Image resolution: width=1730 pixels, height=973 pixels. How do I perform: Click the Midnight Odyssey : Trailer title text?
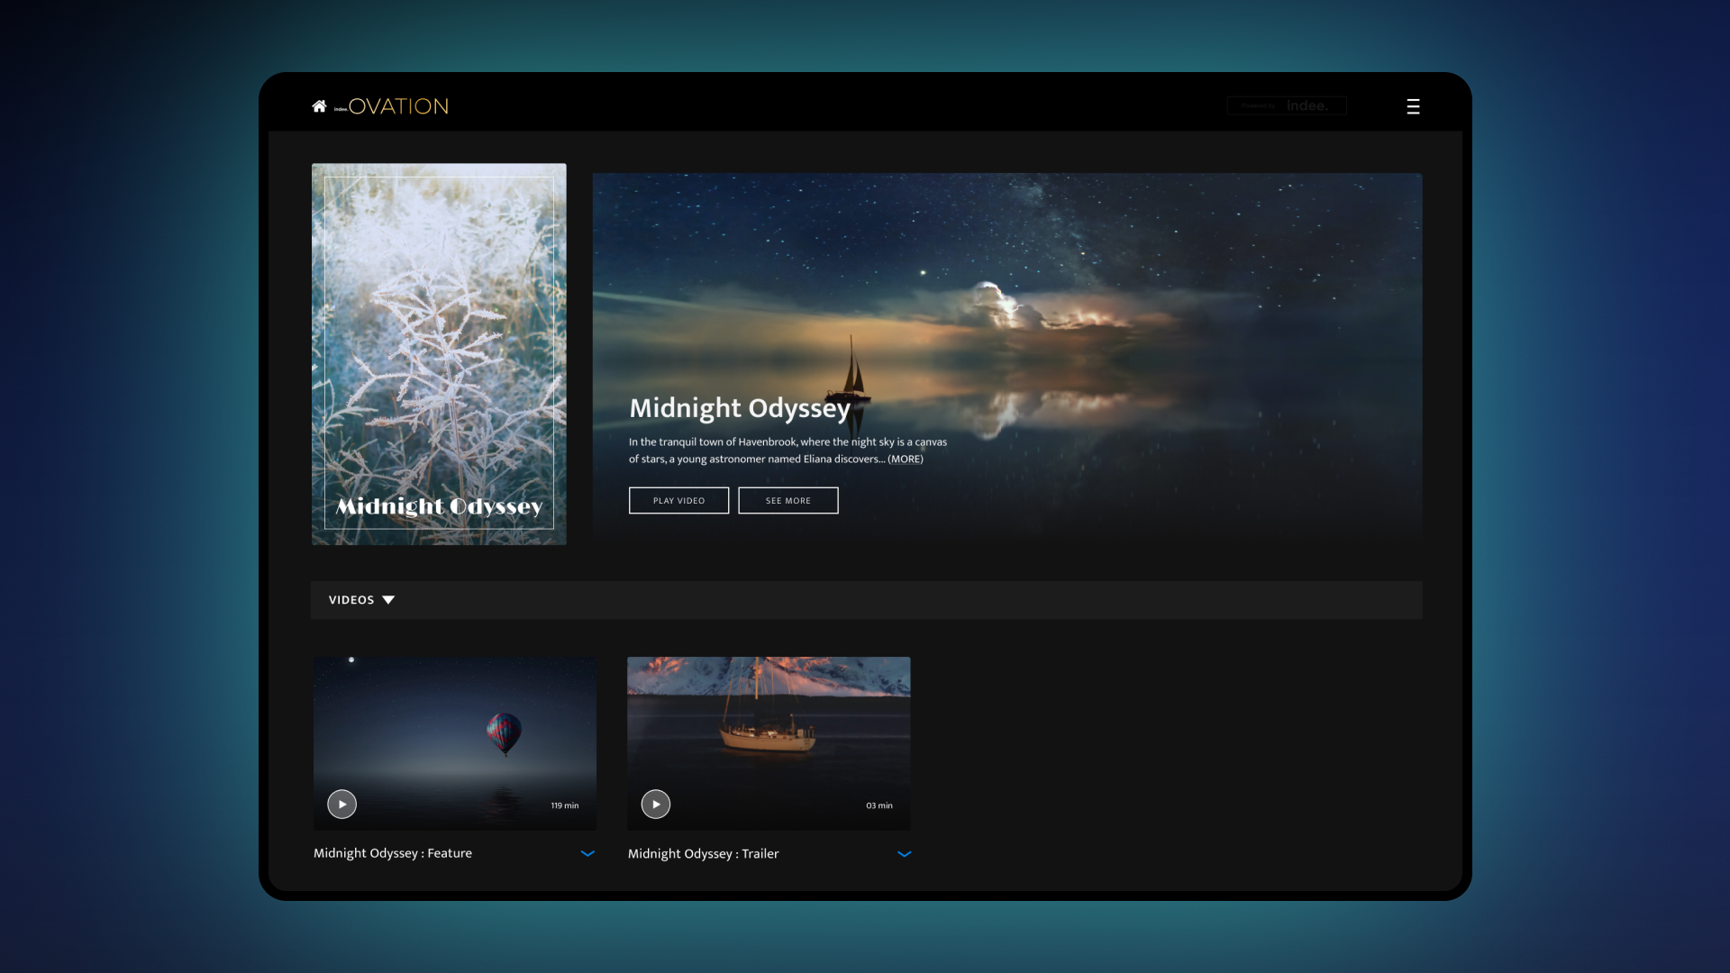[x=704, y=853]
